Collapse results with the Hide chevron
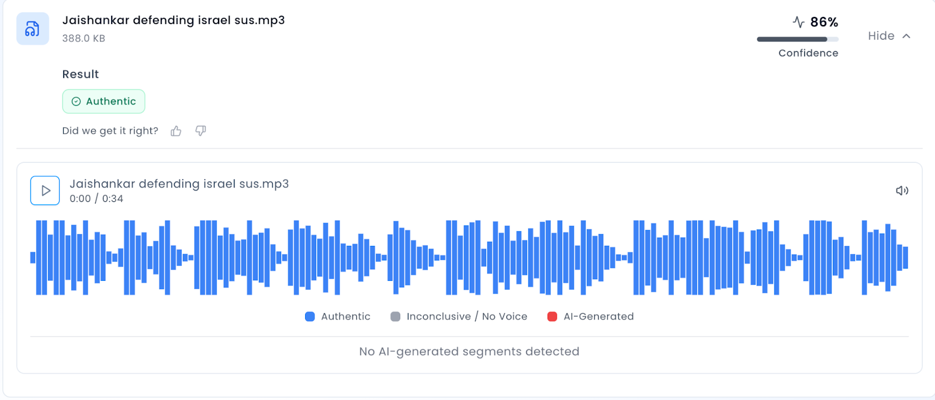The height and width of the screenshot is (400, 935). [906, 36]
